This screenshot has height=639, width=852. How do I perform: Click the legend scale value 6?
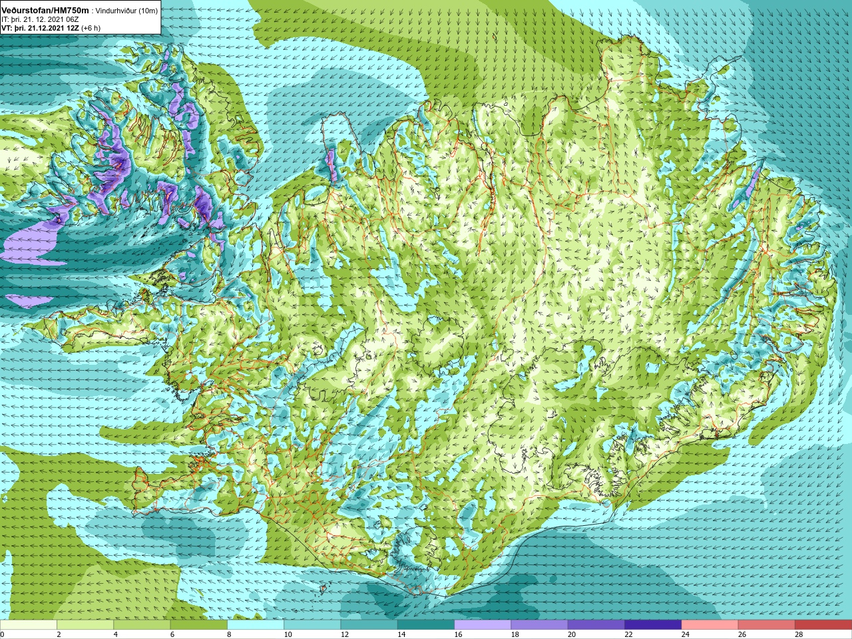(172, 634)
